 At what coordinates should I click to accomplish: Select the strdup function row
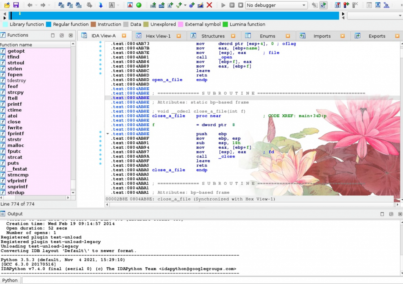click(35, 192)
